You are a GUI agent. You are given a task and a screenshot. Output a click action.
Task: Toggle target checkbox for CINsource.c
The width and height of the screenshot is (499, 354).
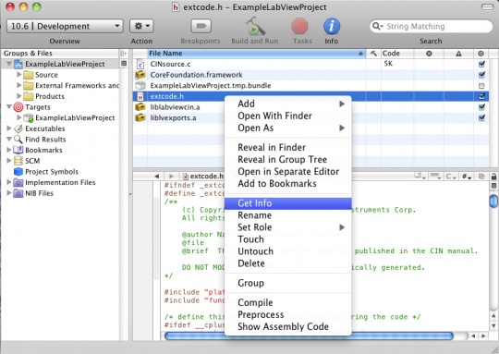[x=481, y=64]
